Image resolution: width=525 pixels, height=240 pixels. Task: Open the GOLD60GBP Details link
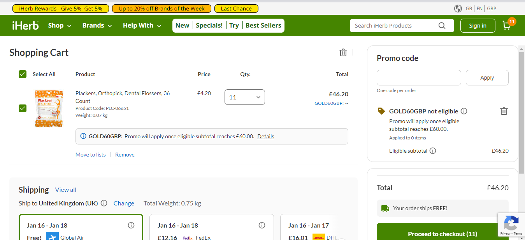[x=266, y=136]
